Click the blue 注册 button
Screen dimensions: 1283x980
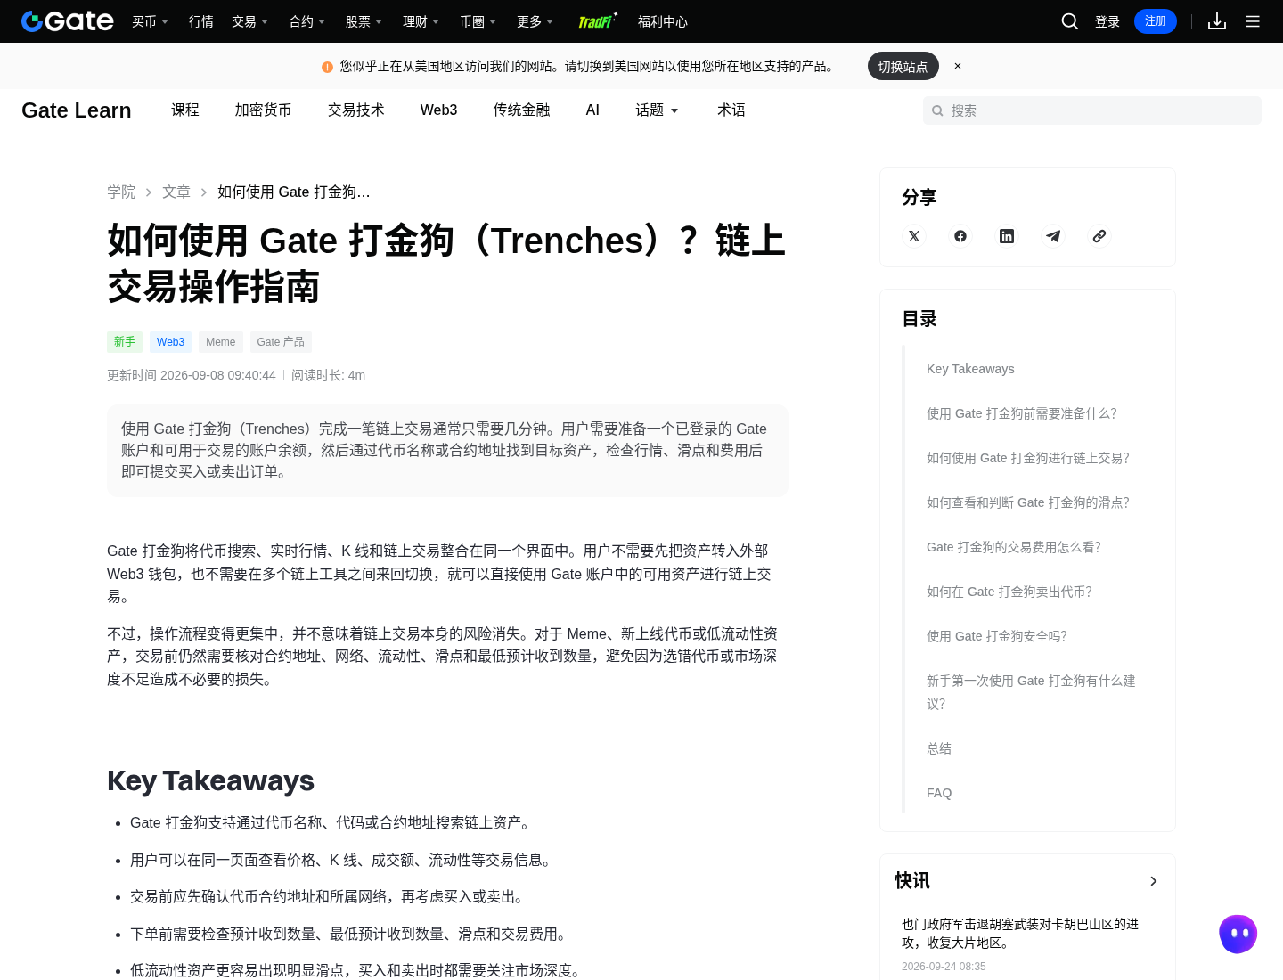(x=1156, y=21)
